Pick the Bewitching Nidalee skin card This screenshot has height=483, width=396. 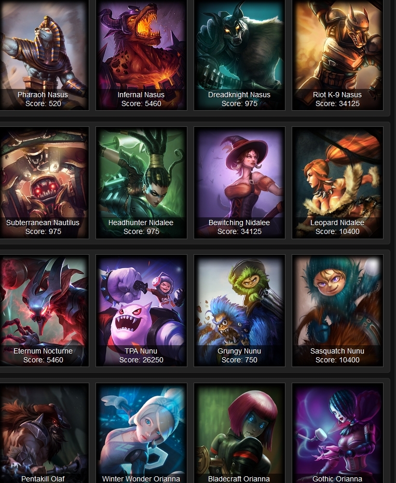[x=239, y=182]
